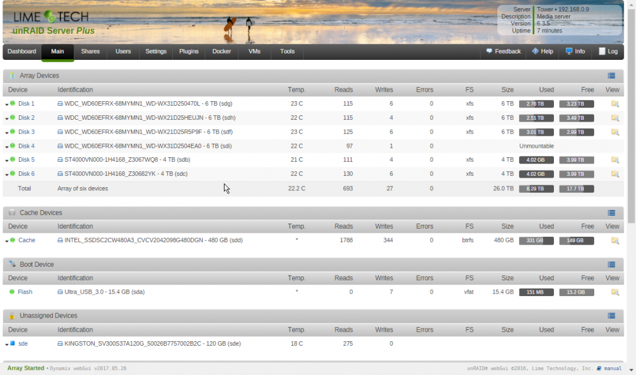Click blue status square for sde

13,343
